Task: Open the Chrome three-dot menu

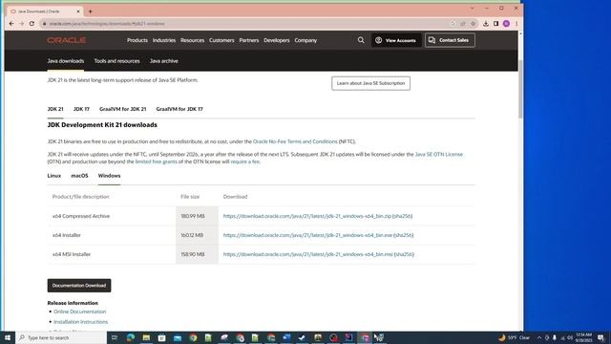Action: [x=516, y=24]
